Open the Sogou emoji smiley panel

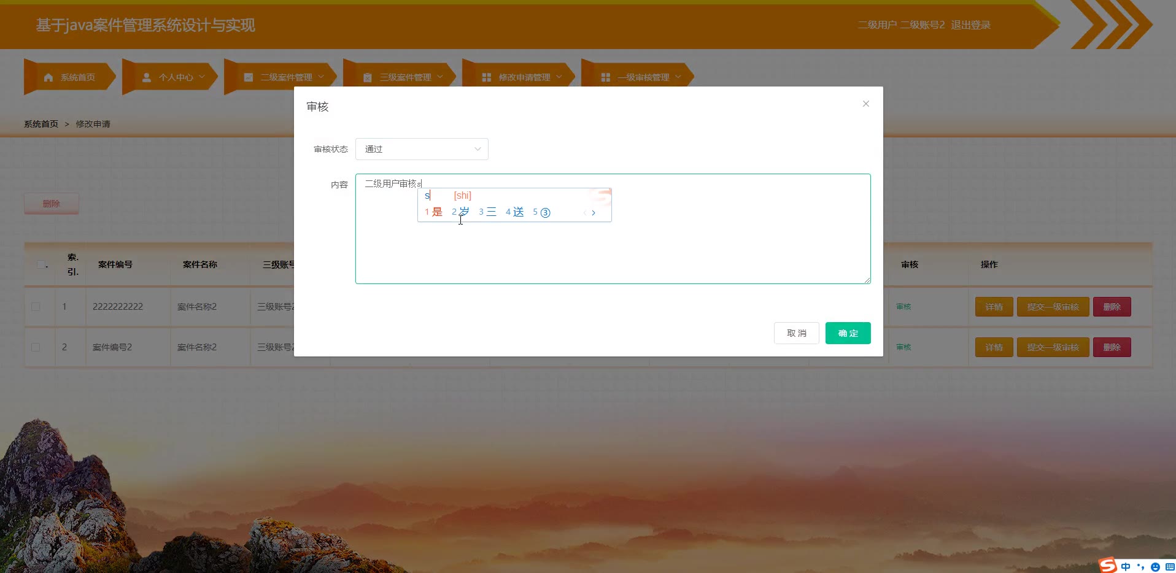coord(1155,567)
